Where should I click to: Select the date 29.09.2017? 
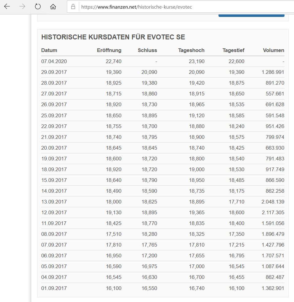[54, 72]
